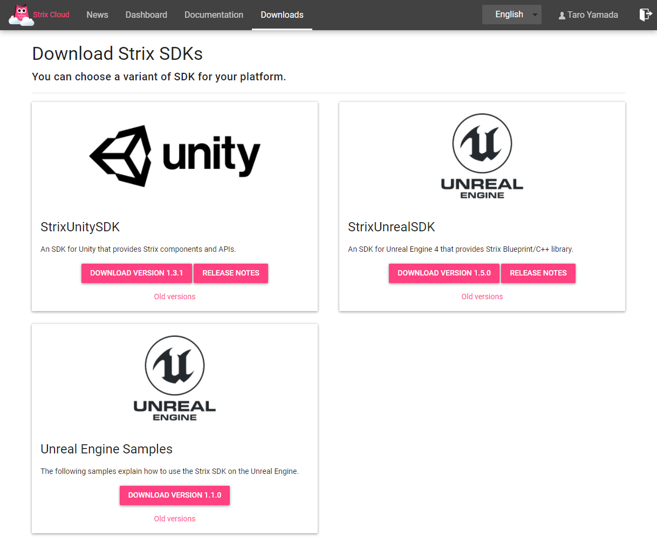Select the Downloads navigation item
The height and width of the screenshot is (544, 657).
click(x=282, y=15)
